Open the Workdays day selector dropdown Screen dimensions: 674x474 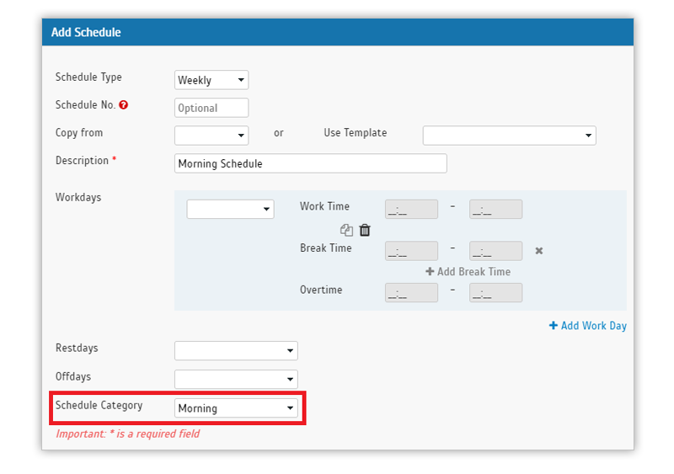coord(230,209)
